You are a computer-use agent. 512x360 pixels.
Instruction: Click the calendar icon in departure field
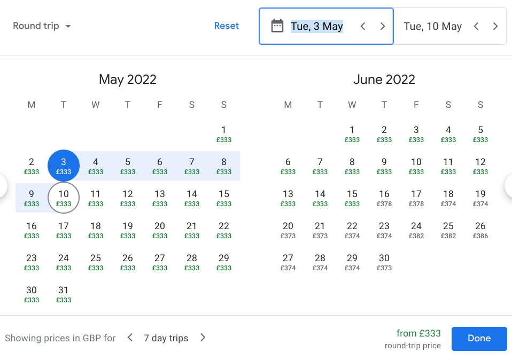(277, 26)
